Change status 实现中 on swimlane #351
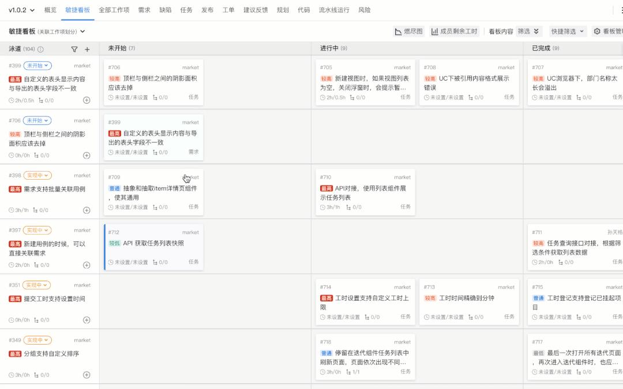Image resolution: width=623 pixels, height=389 pixels. click(37, 285)
